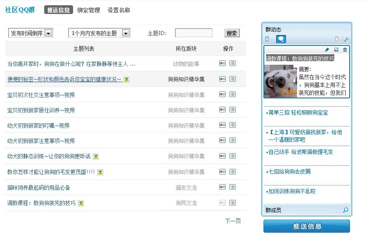The height and width of the screenshot is (241, 368).
Task: Click picture attachment icon beside 便便的秘密 title
Action: click(126, 80)
